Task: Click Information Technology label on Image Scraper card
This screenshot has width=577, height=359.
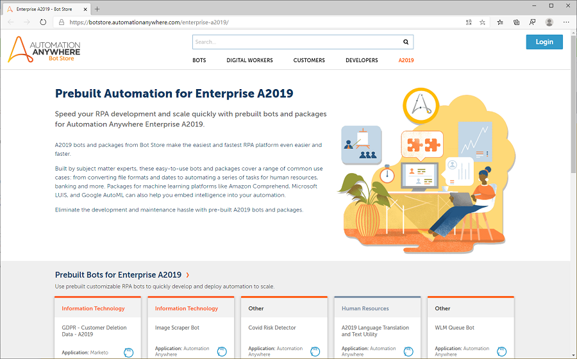Action: point(187,308)
